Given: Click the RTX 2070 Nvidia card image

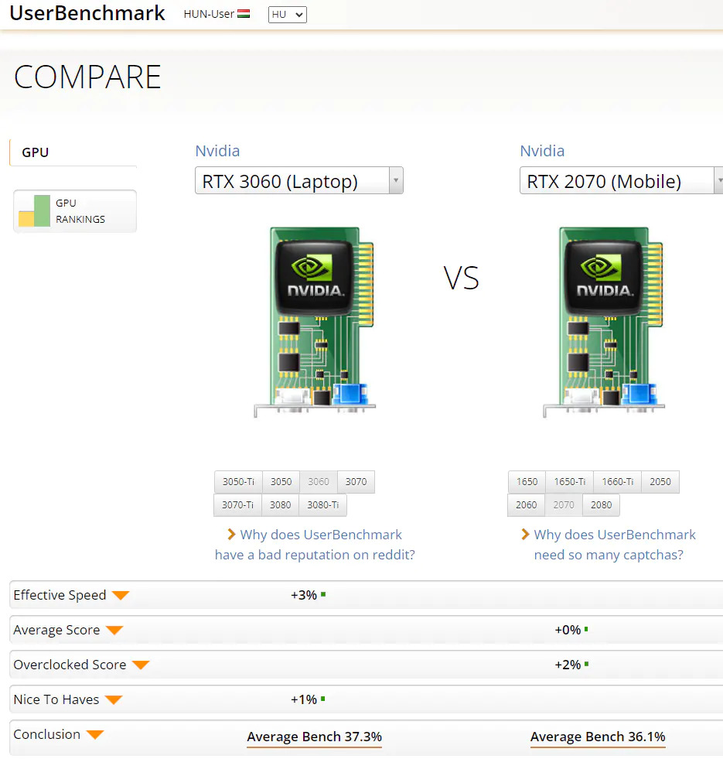Looking at the screenshot, I should point(604,322).
